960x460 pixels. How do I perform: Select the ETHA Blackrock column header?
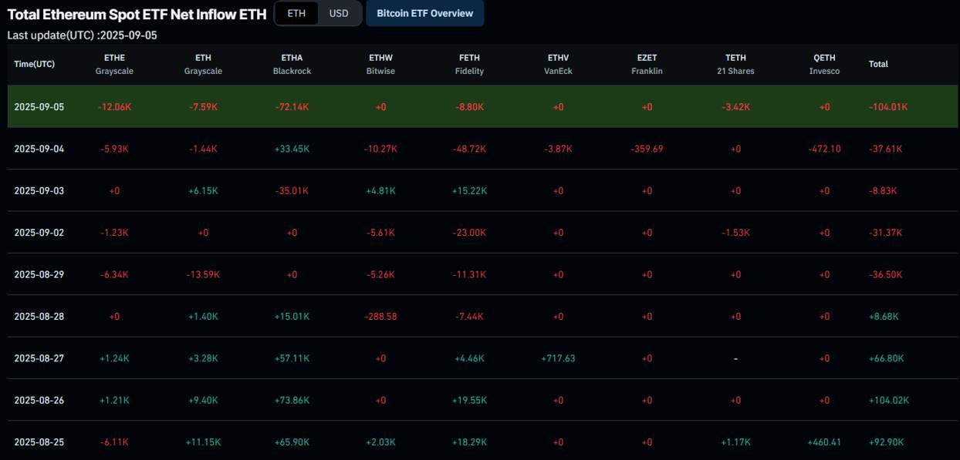(292, 64)
